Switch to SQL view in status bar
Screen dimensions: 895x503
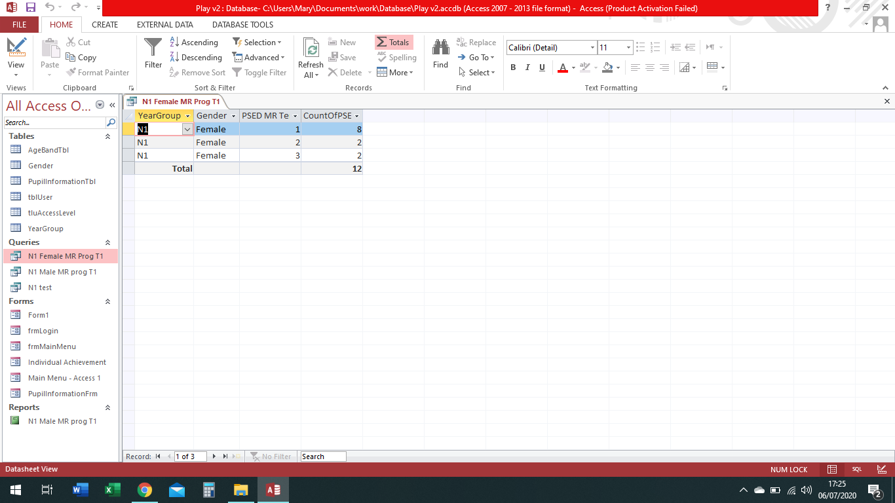(856, 470)
